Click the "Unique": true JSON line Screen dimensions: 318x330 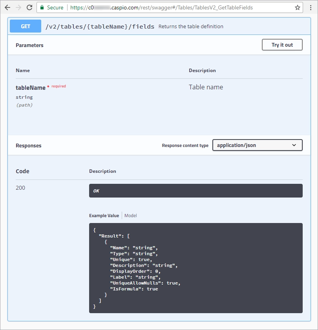click(131, 259)
